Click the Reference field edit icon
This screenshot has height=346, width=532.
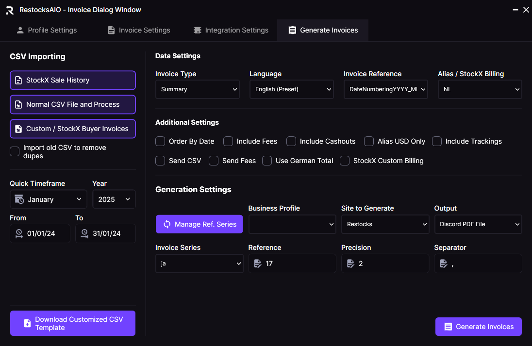pos(258,264)
